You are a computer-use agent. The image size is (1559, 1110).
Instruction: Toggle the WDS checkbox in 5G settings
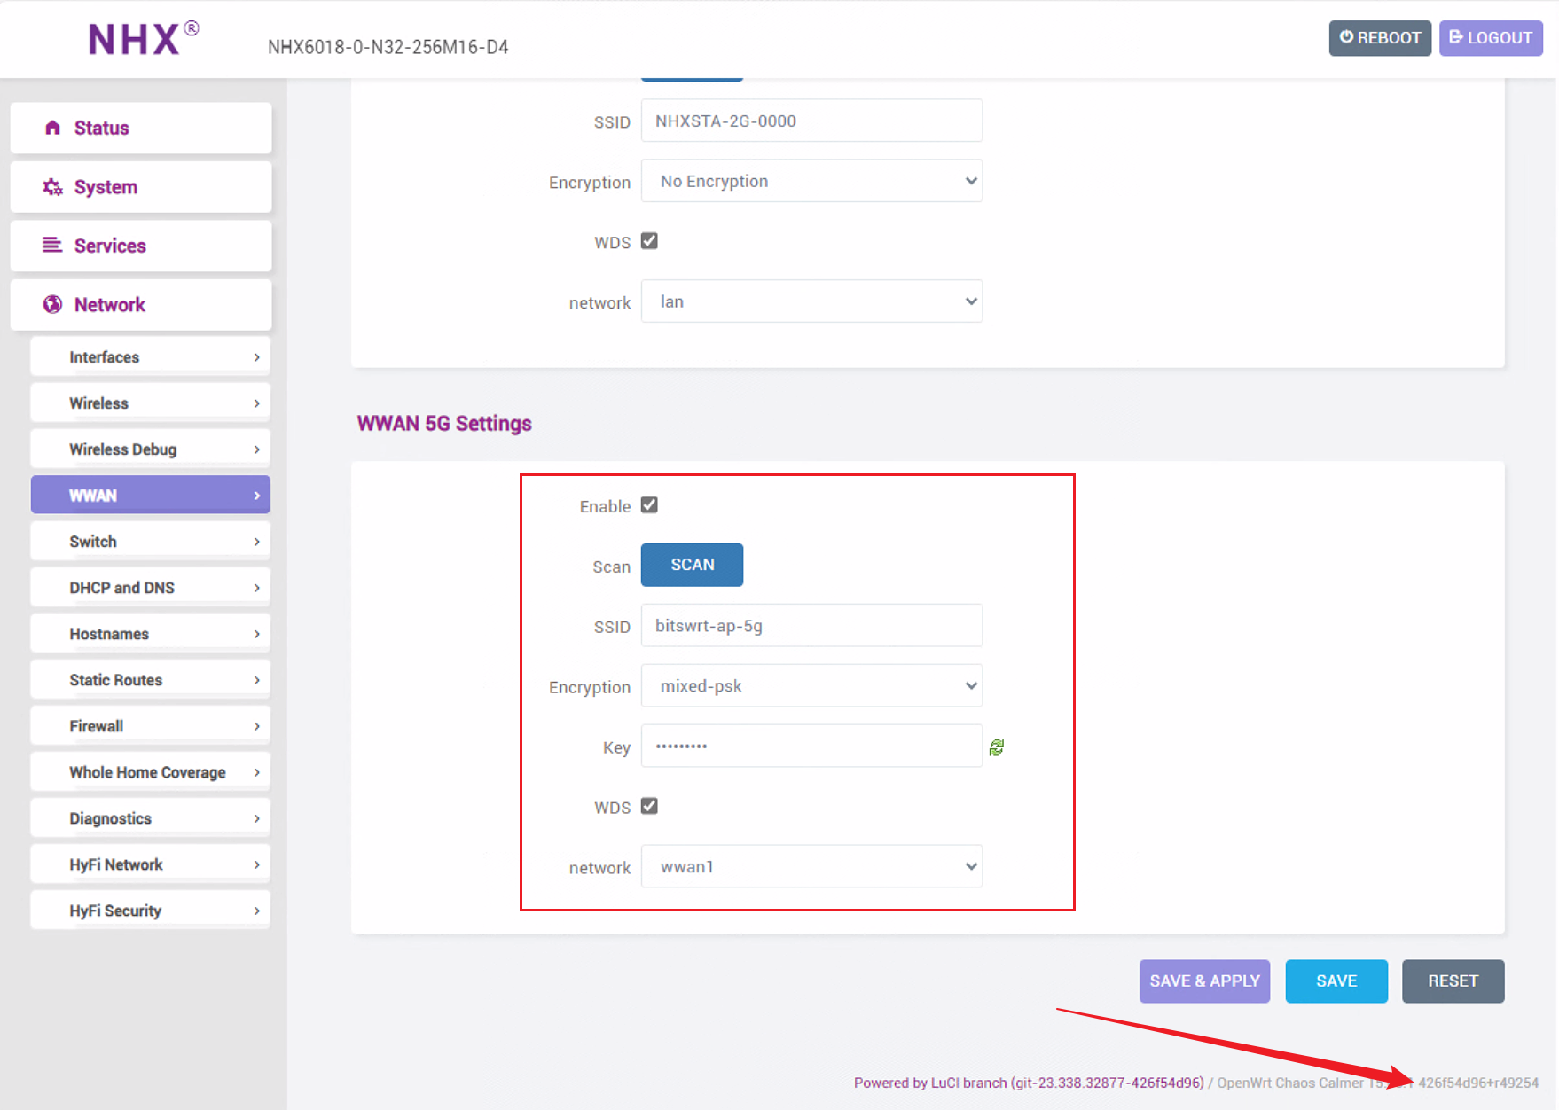pyautogui.click(x=649, y=806)
